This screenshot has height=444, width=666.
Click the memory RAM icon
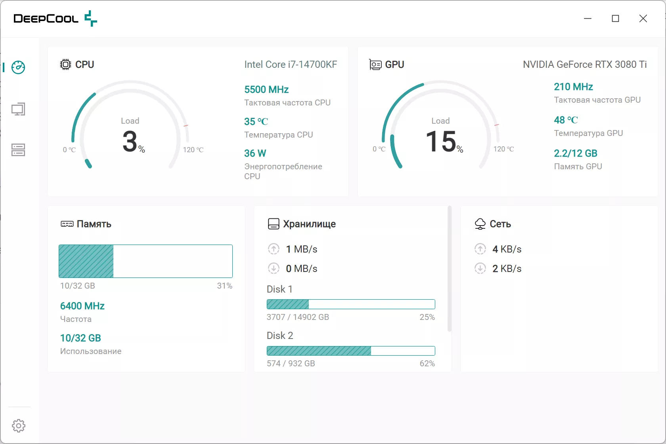tap(67, 224)
